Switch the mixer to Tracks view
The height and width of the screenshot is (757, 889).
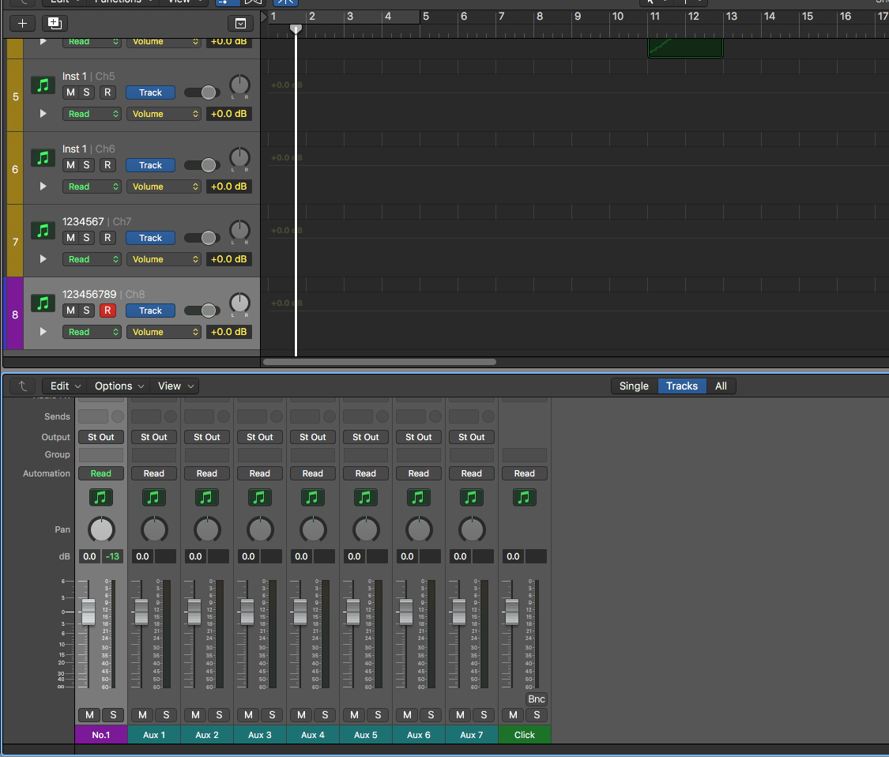pos(682,386)
